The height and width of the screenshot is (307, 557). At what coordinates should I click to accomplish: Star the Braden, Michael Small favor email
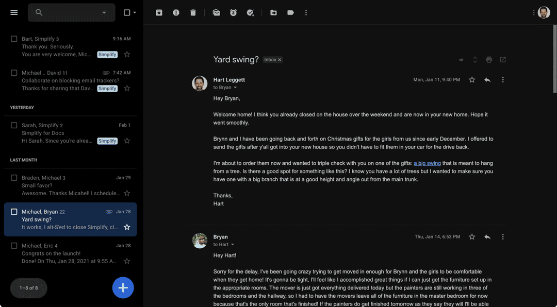click(127, 193)
